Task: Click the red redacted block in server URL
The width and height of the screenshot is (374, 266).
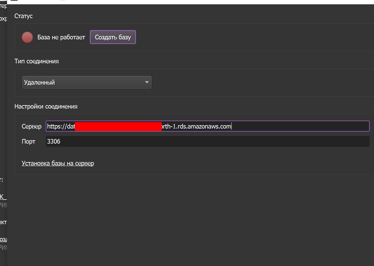Action: (118, 126)
